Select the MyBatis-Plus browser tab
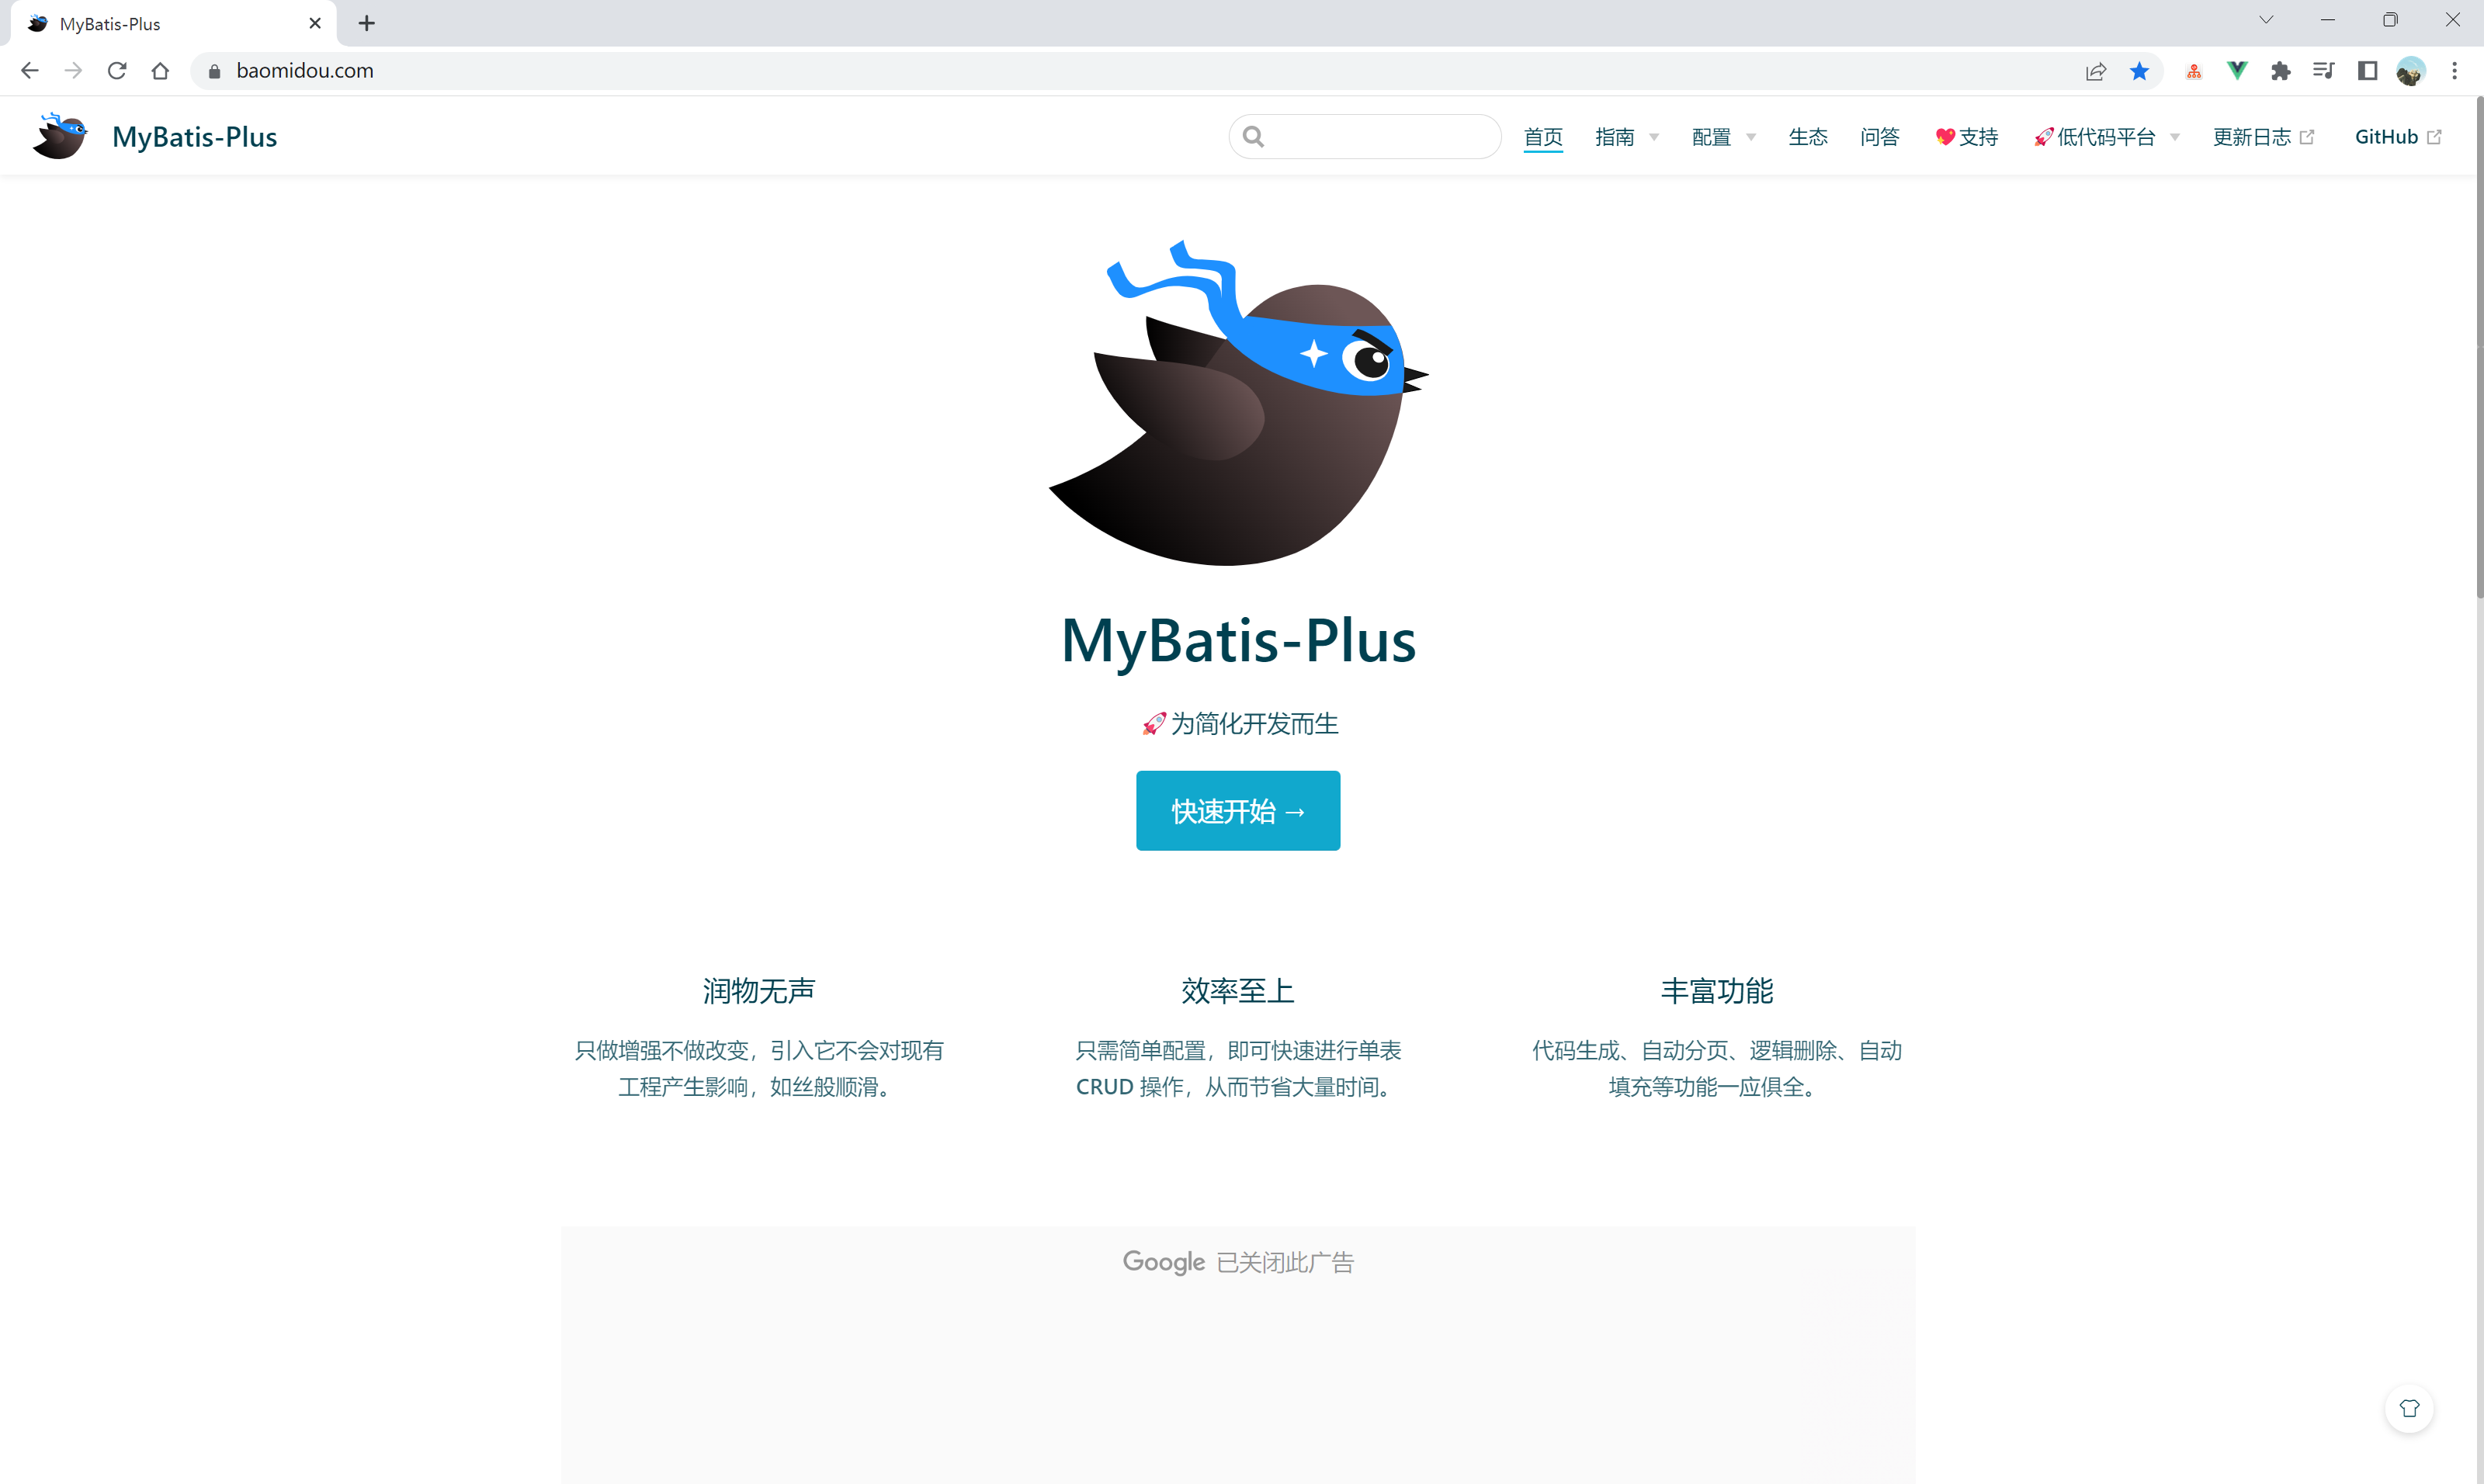This screenshot has height=1484, width=2484. tap(172, 24)
